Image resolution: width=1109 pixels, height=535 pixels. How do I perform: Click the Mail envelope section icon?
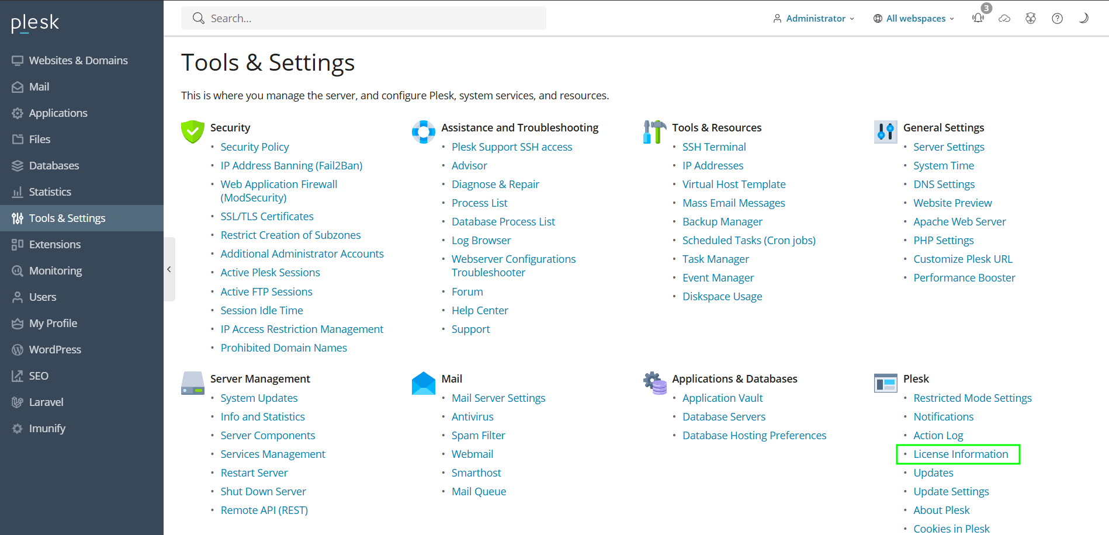(x=423, y=383)
